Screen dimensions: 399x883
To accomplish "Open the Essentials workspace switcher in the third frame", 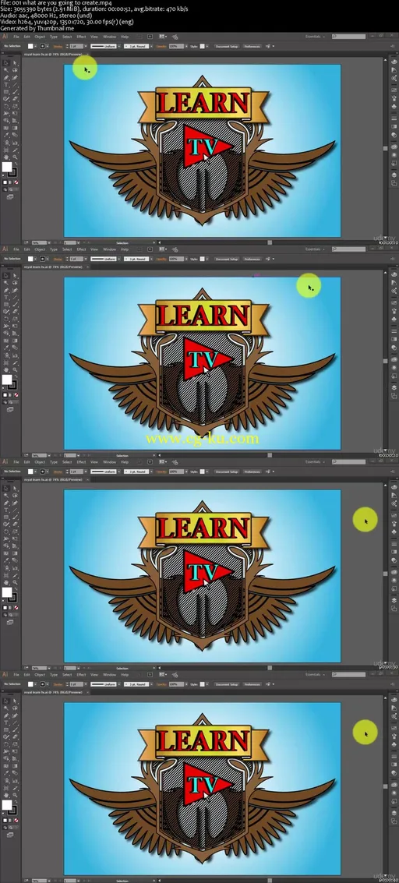I will [315, 461].
